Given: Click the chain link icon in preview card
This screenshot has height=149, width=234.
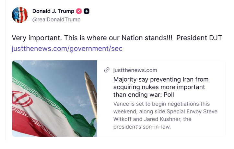Looking at the screenshot, I should pyautogui.click(x=107, y=70).
